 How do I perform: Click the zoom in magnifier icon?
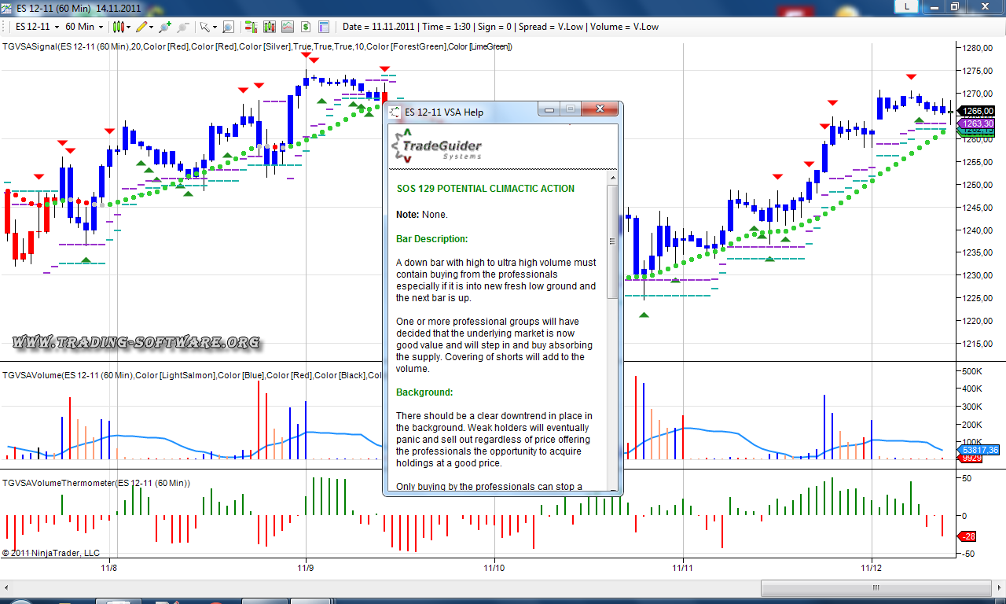(165, 27)
